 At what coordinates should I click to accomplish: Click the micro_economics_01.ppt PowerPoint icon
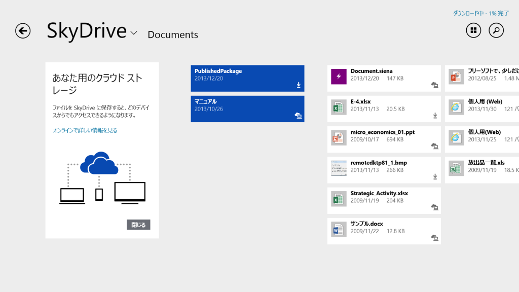click(x=339, y=138)
